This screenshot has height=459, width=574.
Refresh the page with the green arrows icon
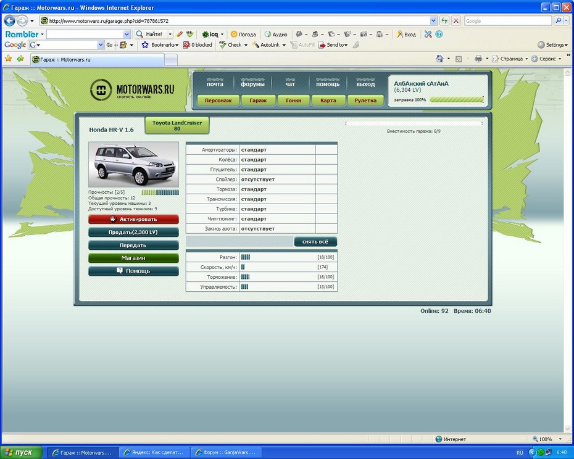[x=444, y=21]
